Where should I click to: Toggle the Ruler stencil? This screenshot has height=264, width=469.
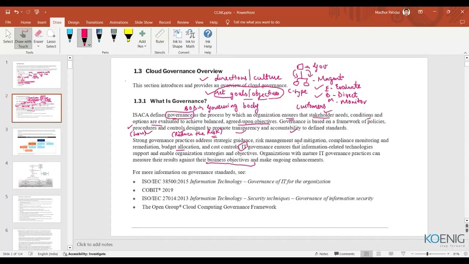point(160,37)
